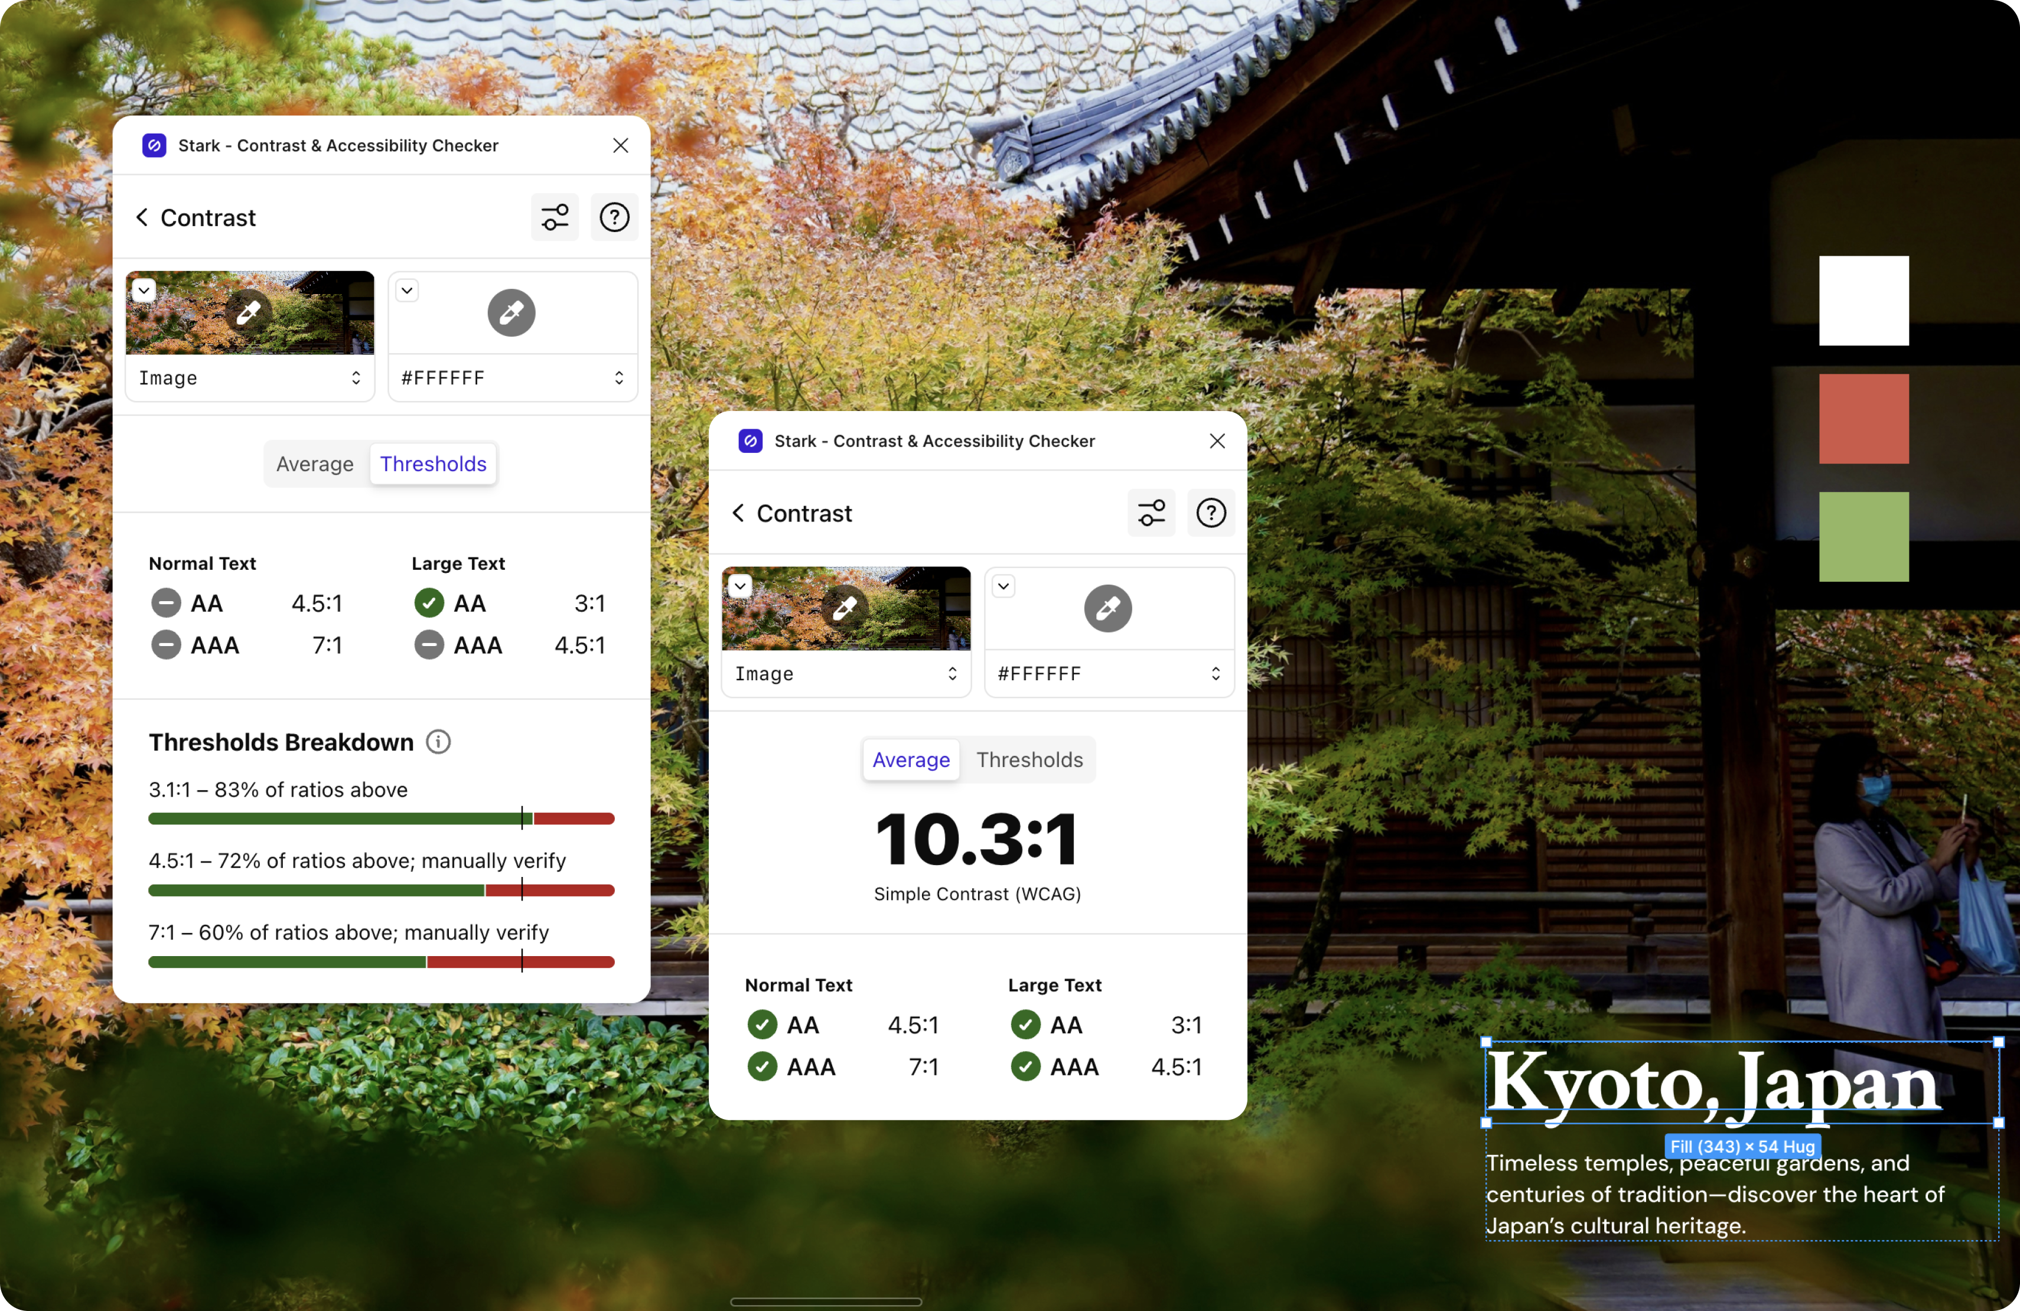This screenshot has height=1311, width=2020.
Task: Click image thumbnail in Average panel
Action: [846, 608]
